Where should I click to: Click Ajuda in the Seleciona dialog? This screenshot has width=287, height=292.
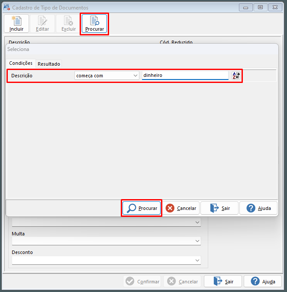(x=258, y=208)
